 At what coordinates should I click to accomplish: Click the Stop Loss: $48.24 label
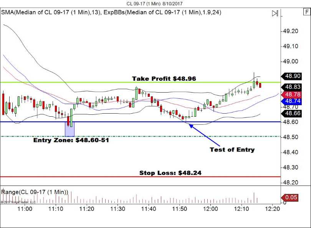pyautogui.click(x=170, y=173)
